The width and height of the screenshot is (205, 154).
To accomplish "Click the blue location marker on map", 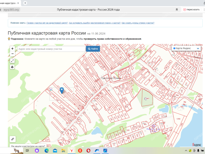I will click(61, 90).
